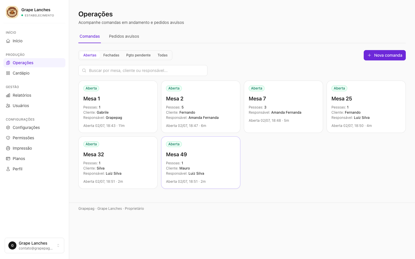Screen dimensions: 415x259
Task: Select the Comandas tab
Action: point(90,36)
